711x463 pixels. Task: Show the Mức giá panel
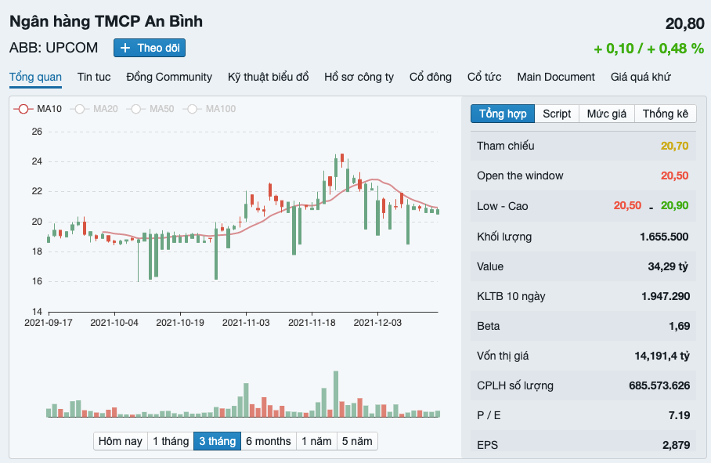tap(607, 114)
